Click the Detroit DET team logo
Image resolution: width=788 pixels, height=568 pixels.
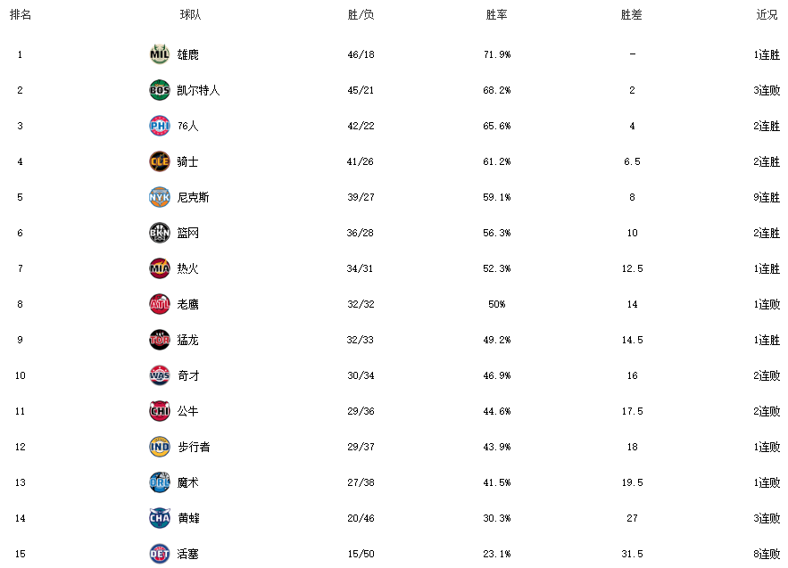pos(159,554)
